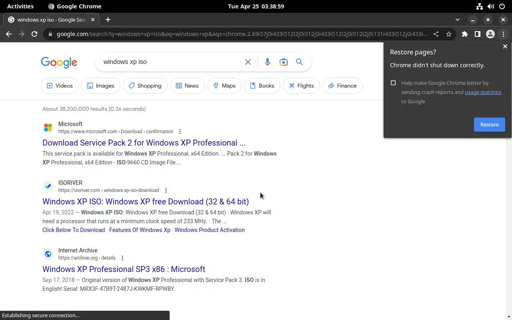Open Windows XP Professional SP3 x86 result
Viewport: 512px width, 320px height.
[124, 269]
